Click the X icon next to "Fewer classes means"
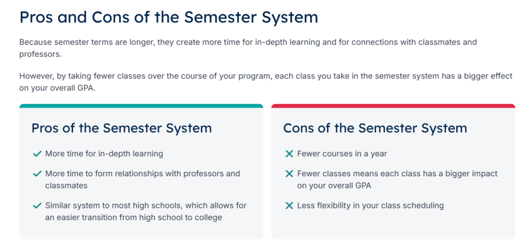This screenshot has width=522, height=249. coord(289,173)
